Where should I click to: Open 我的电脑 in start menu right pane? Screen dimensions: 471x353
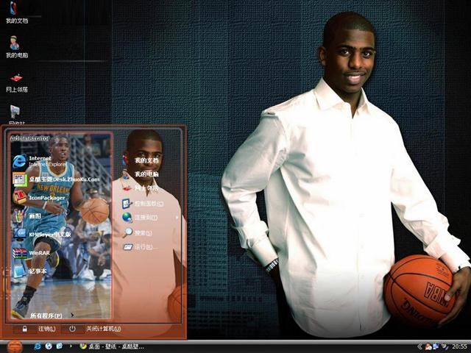pyautogui.click(x=141, y=174)
